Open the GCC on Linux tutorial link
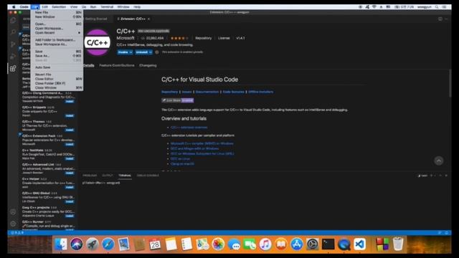 (x=180, y=159)
